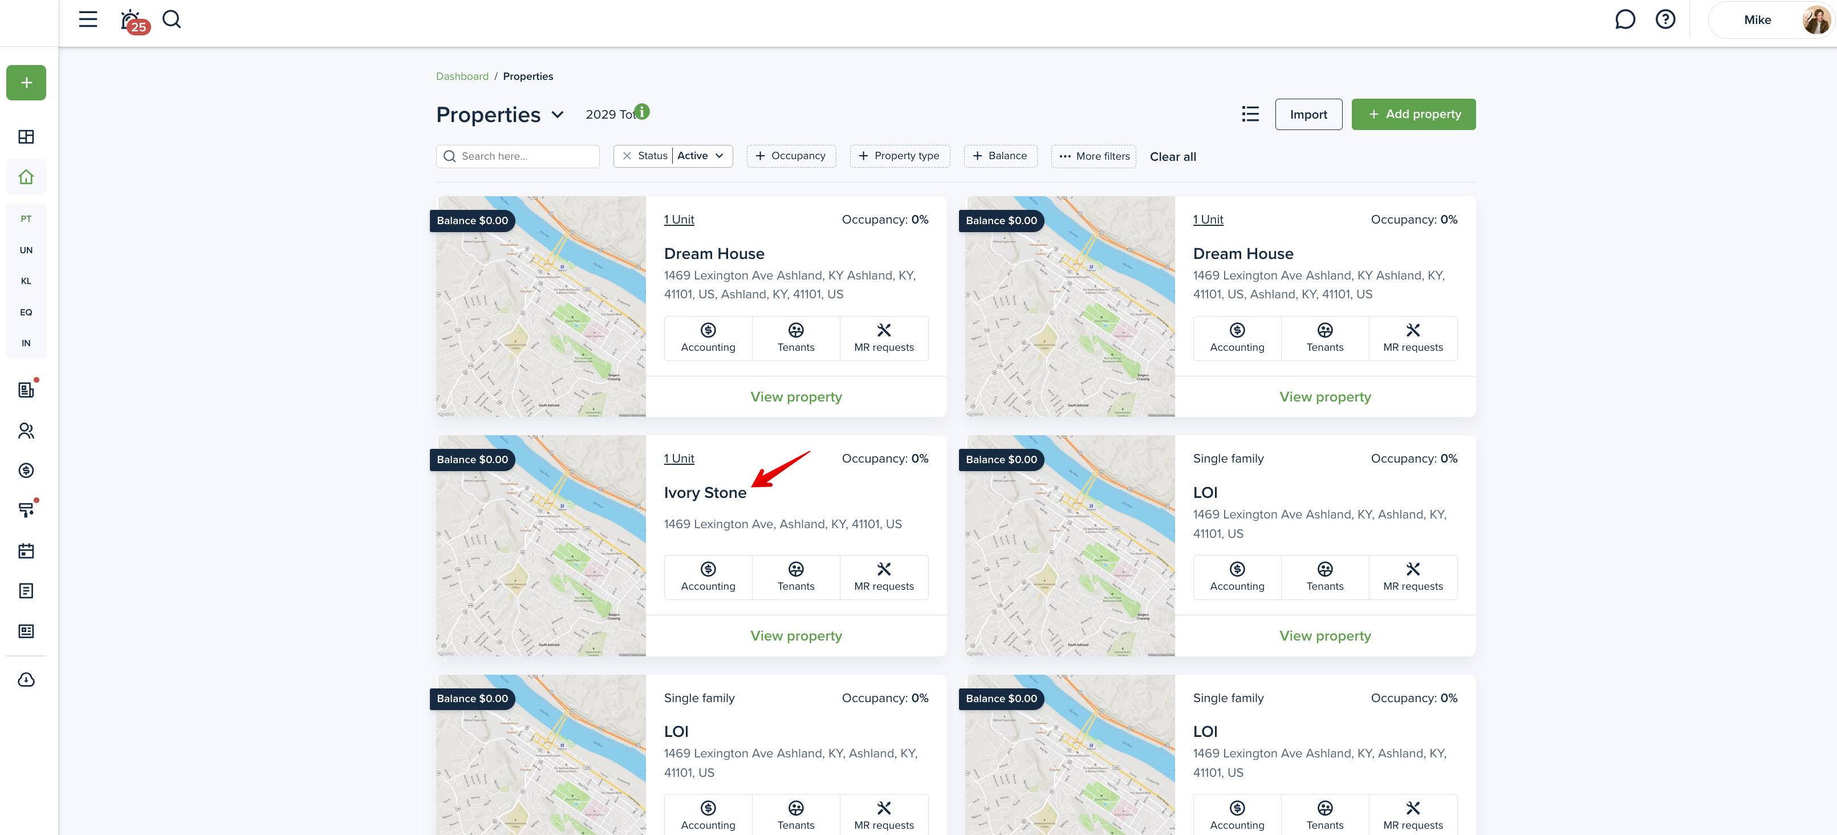Open the IN sidebar shortcut
This screenshot has width=1837, height=835.
26,343
